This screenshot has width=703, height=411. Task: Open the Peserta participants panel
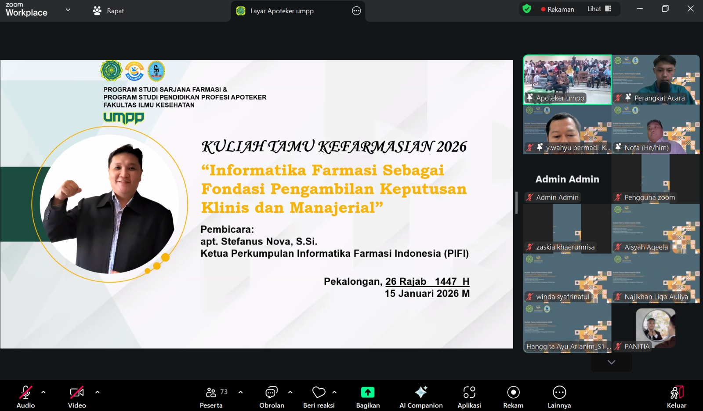(211, 393)
